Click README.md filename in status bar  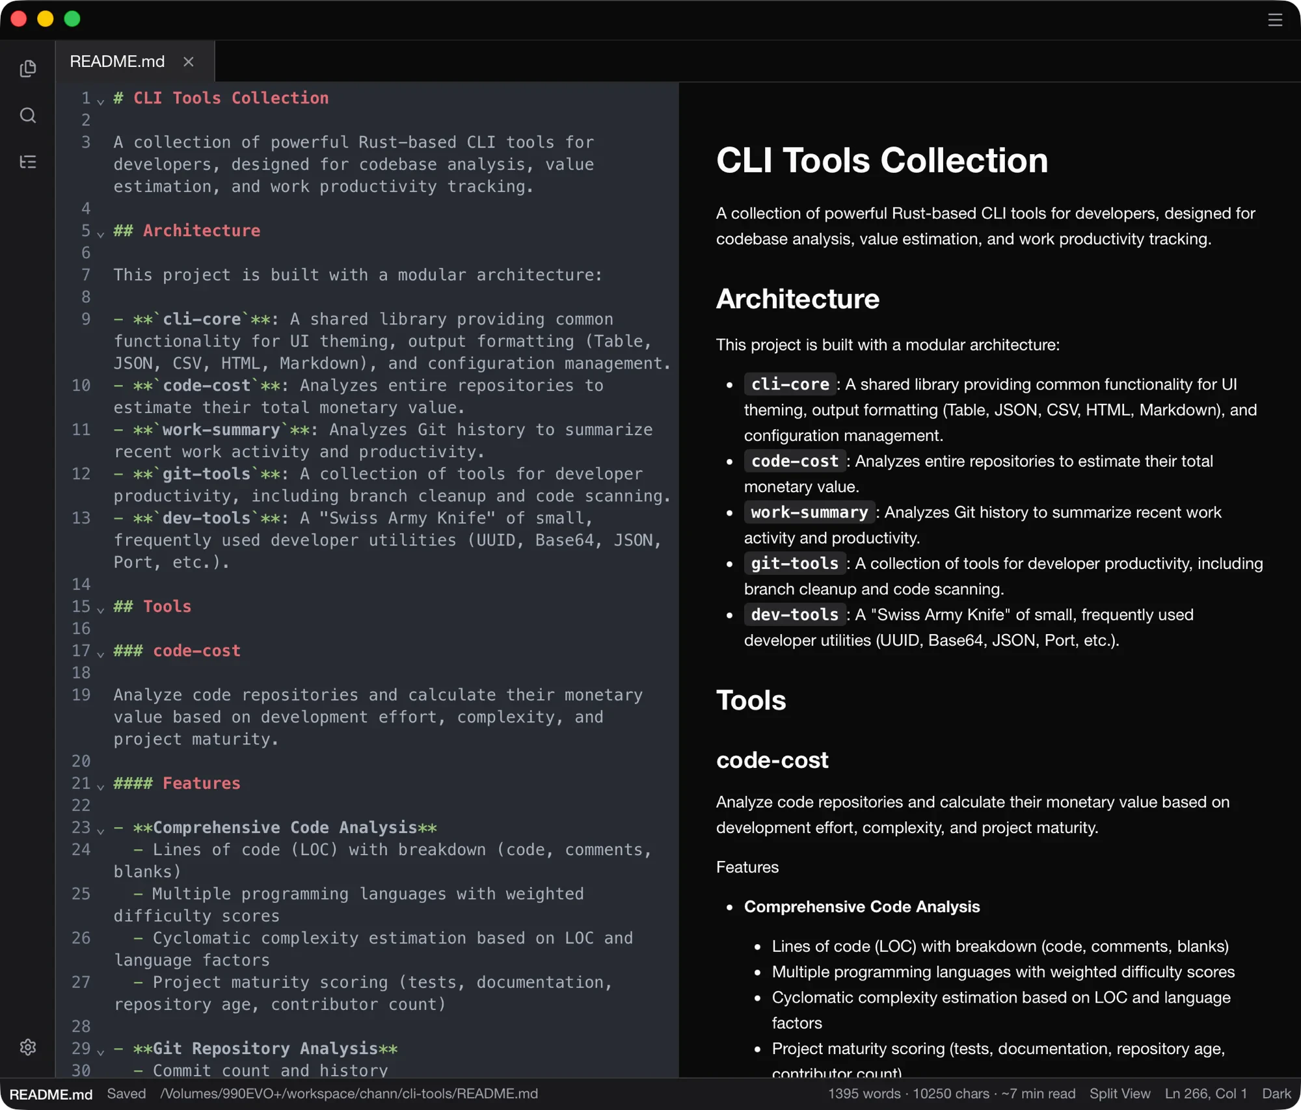pyautogui.click(x=51, y=1094)
